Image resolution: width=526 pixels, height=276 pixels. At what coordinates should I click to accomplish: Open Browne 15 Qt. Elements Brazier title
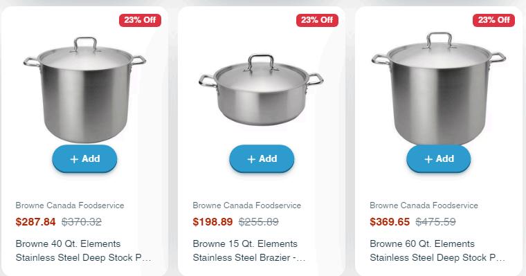pyautogui.click(x=249, y=250)
